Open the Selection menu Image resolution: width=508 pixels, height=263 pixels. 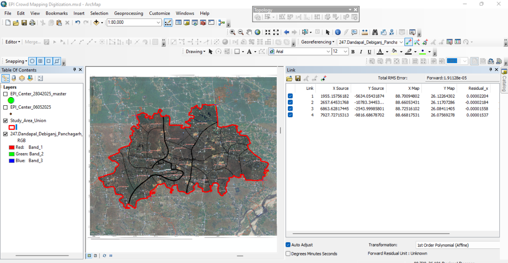[99, 13]
